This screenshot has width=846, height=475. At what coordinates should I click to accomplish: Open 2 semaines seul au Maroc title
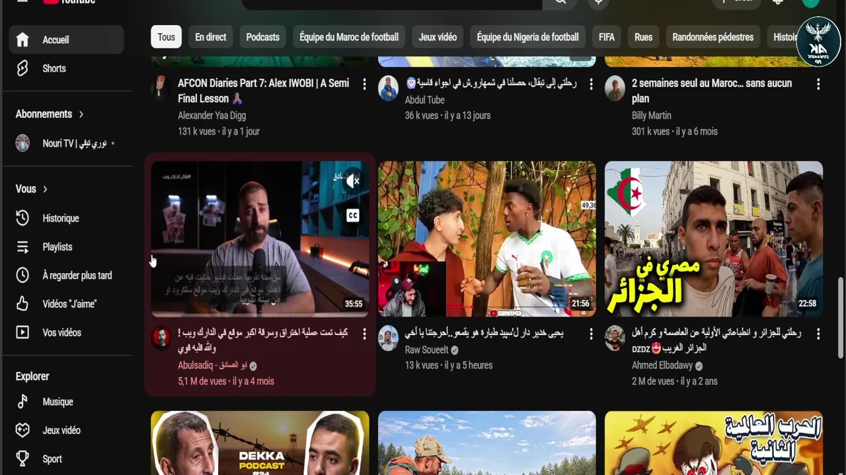[712, 91]
